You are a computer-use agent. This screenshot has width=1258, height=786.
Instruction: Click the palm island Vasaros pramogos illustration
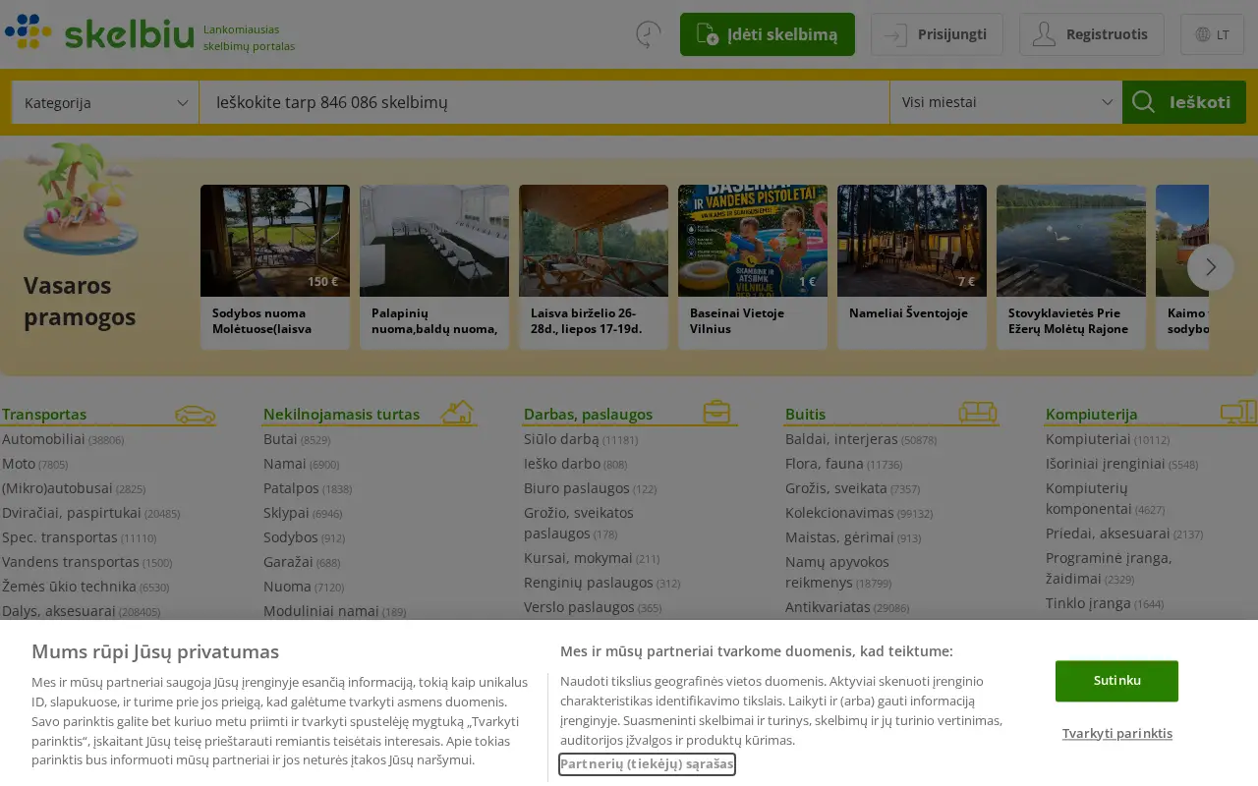click(x=81, y=198)
